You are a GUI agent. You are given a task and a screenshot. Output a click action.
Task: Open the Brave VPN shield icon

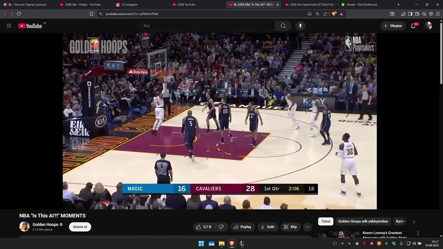tap(431, 14)
